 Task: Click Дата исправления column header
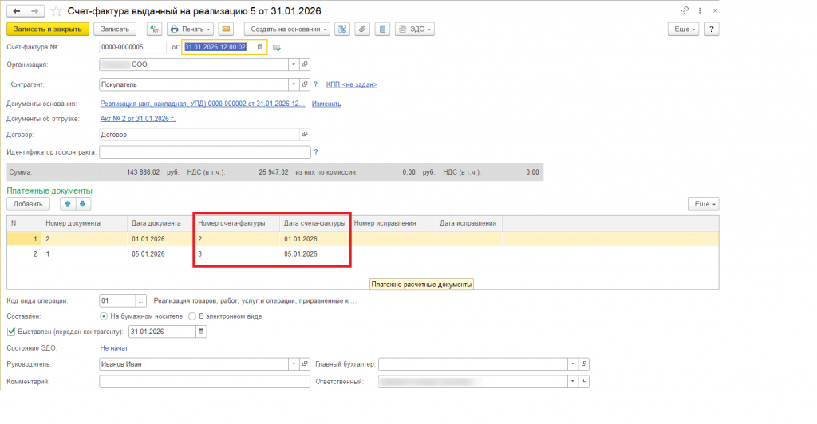(x=469, y=223)
